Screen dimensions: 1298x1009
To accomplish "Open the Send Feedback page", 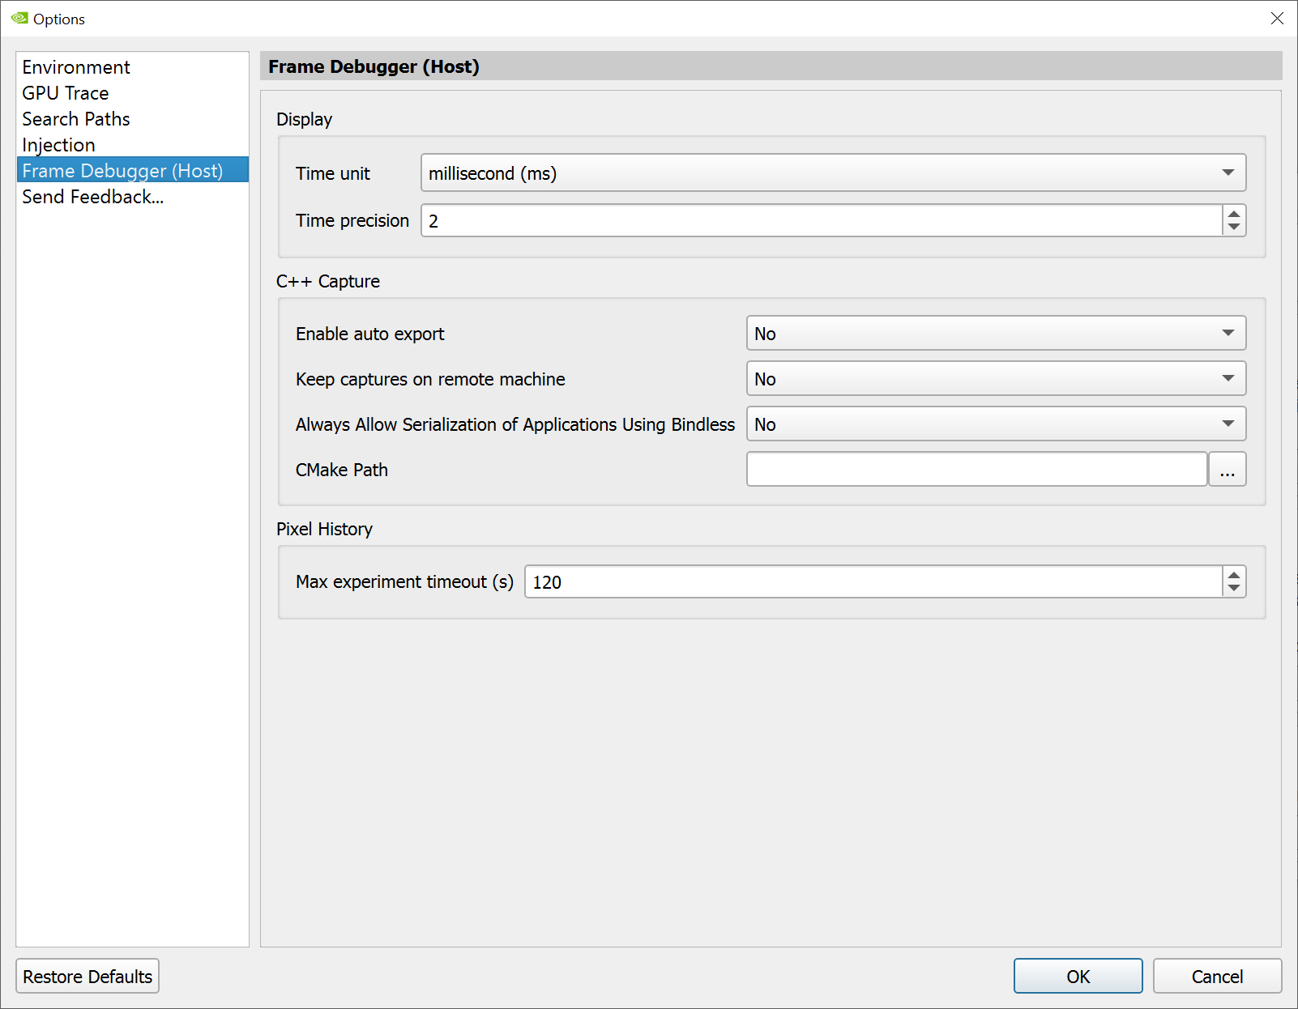I will pyautogui.click(x=92, y=197).
